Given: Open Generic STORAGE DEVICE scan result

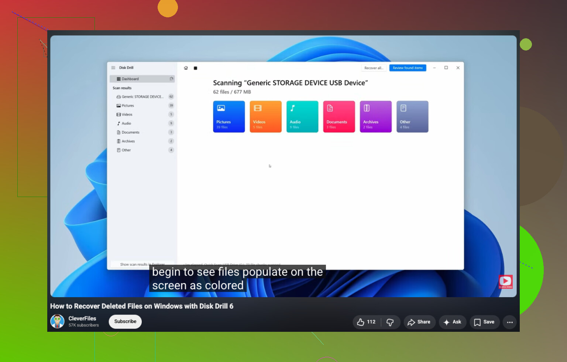Looking at the screenshot, I should tap(142, 97).
